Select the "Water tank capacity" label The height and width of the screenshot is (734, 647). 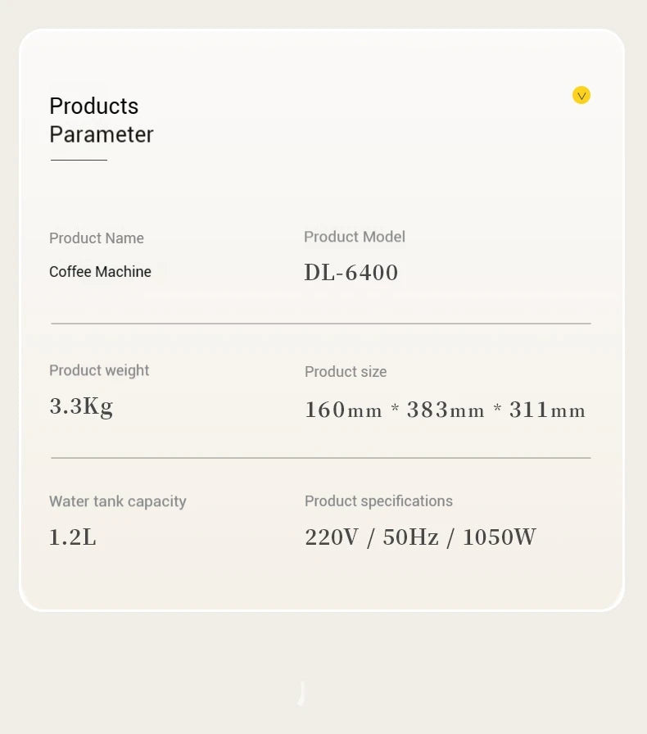(118, 501)
